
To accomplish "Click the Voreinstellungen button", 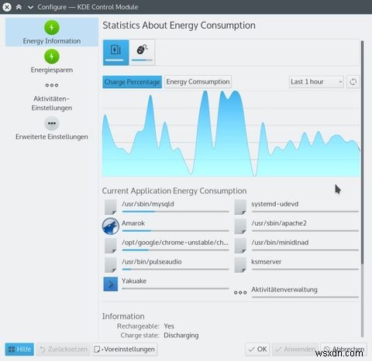I will 125,349.
